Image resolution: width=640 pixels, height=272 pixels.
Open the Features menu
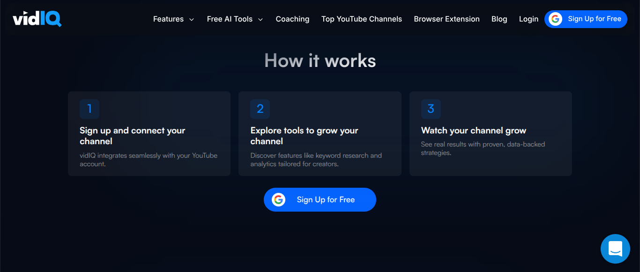tap(174, 19)
